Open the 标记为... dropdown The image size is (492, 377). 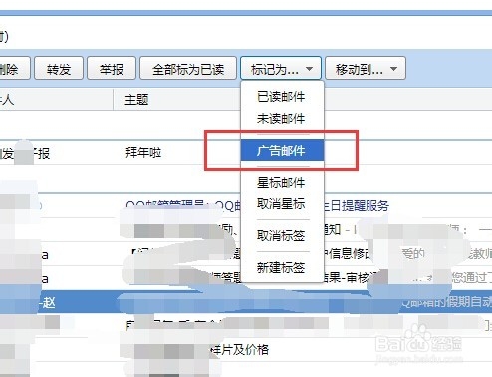[x=281, y=69]
